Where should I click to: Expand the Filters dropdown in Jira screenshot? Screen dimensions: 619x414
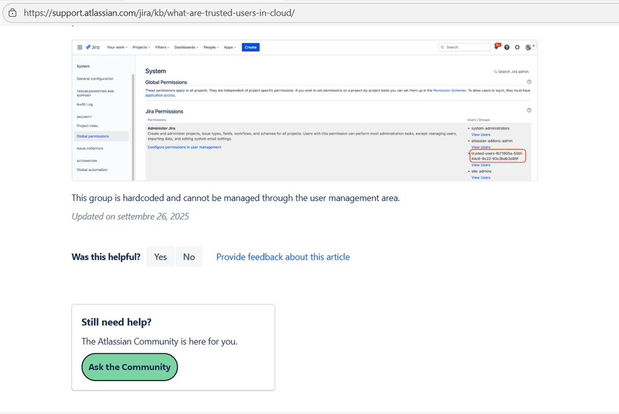[162, 47]
